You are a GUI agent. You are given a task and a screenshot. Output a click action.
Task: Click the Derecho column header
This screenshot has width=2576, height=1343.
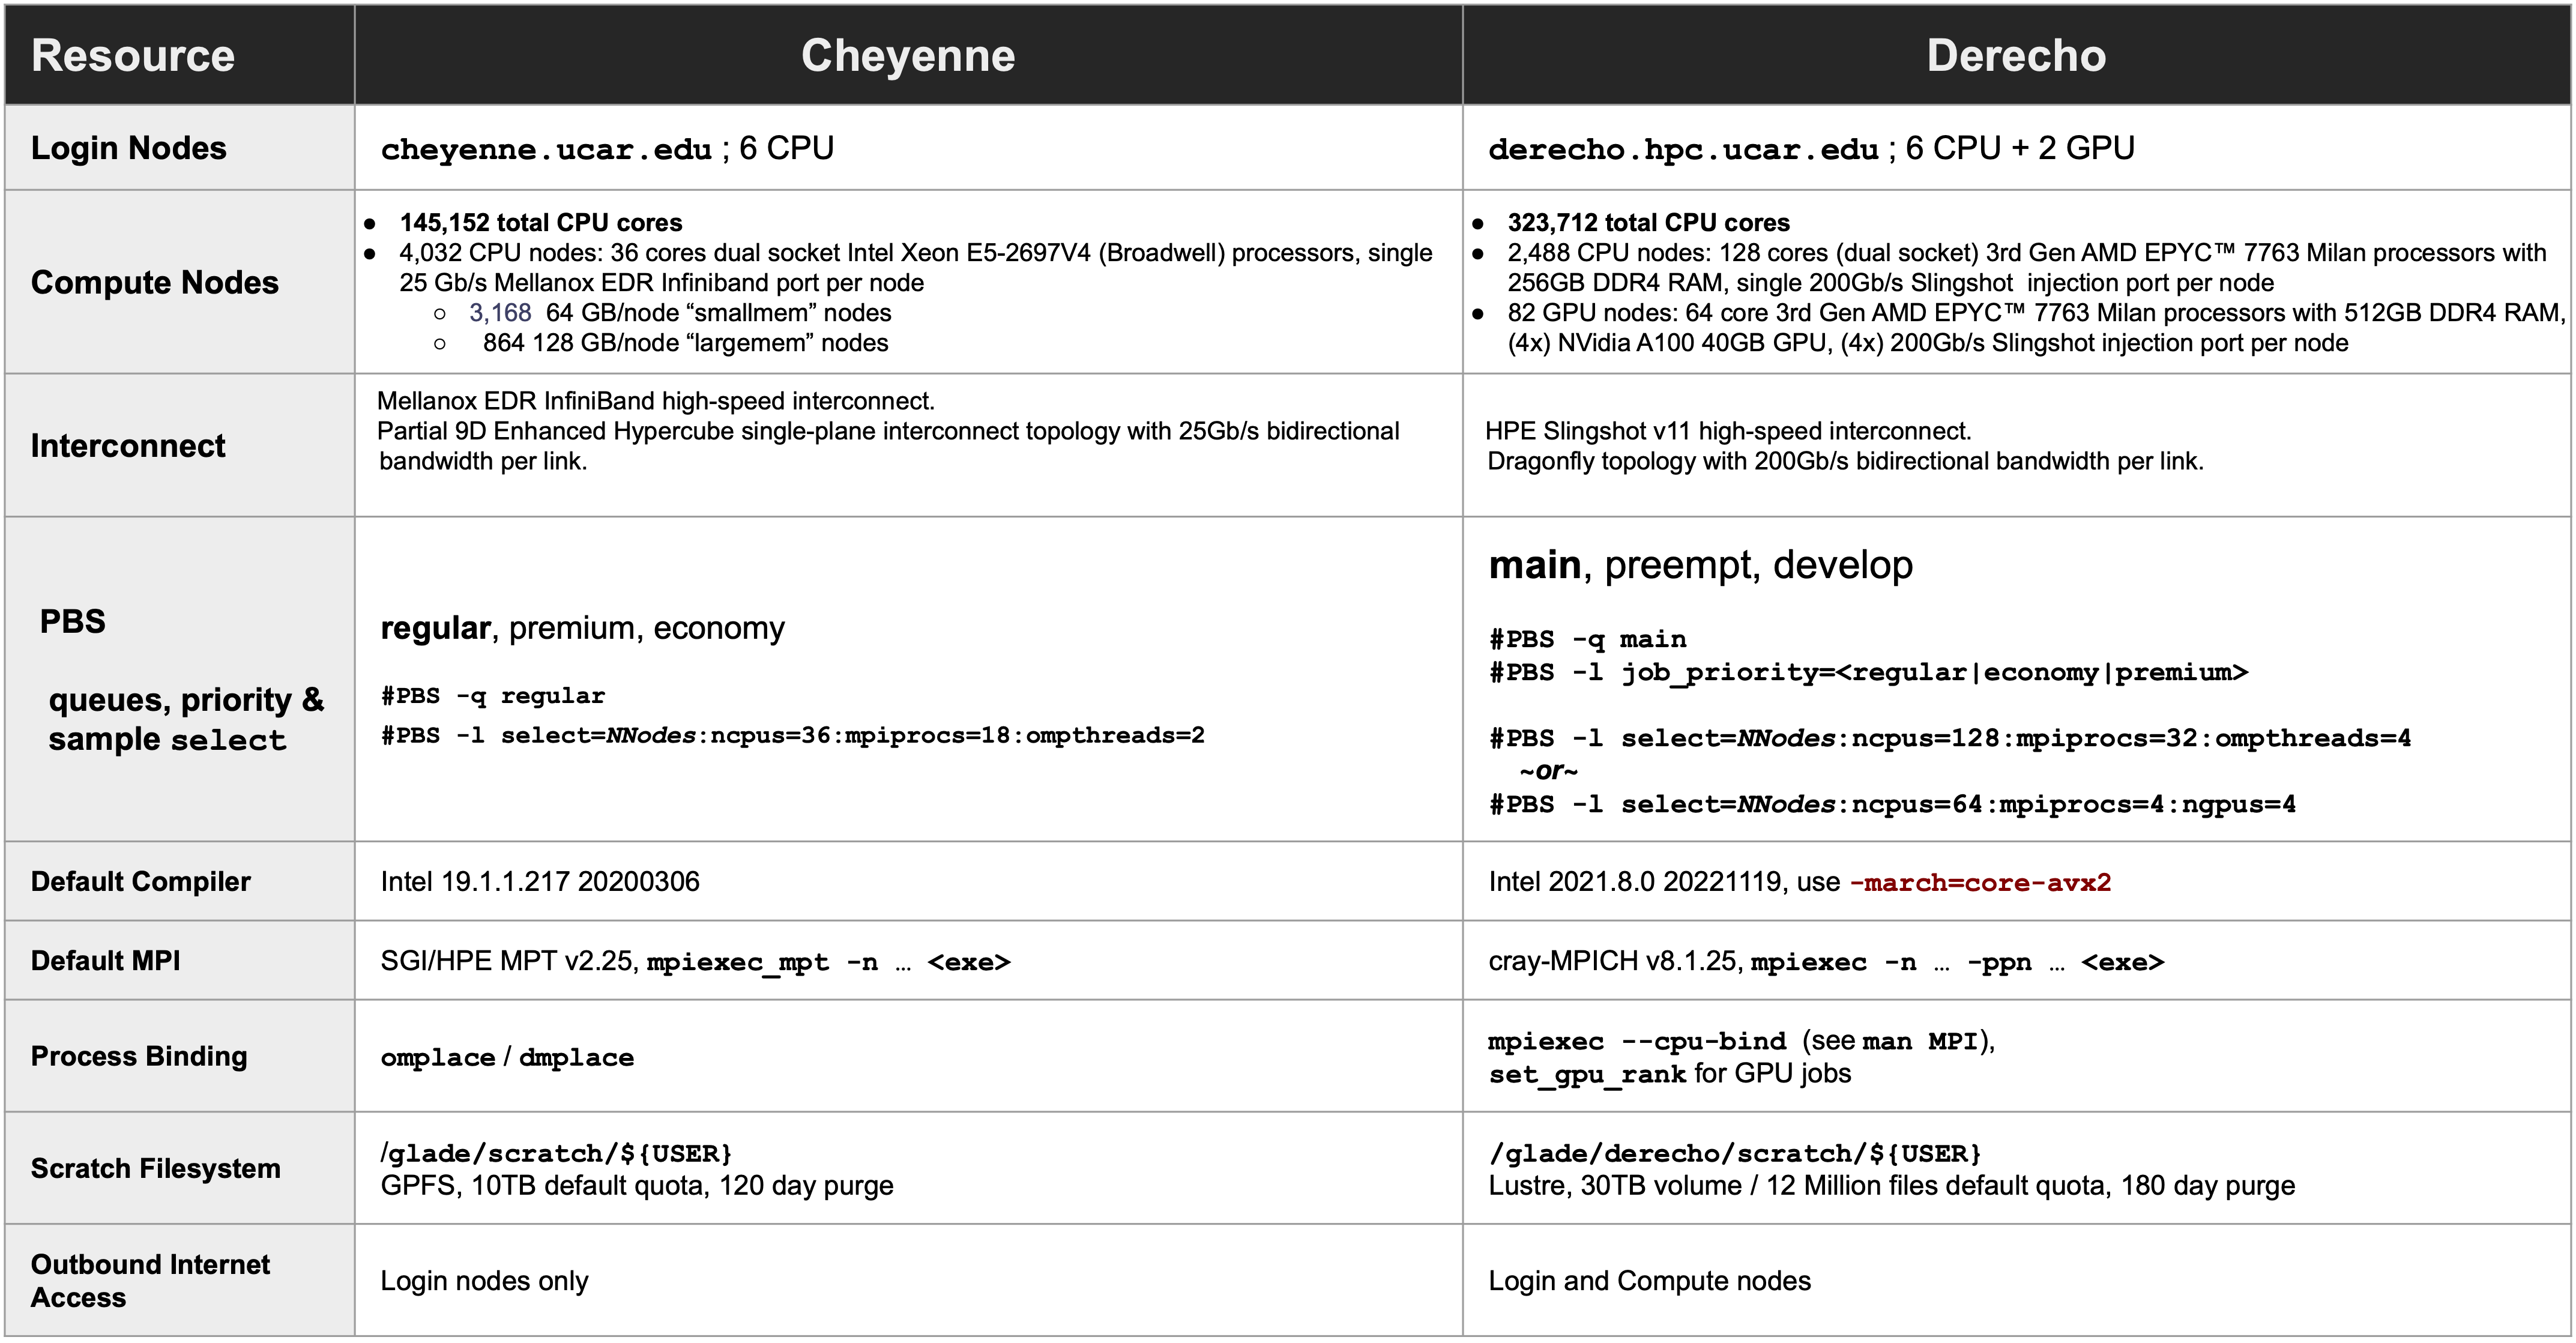point(2015,55)
